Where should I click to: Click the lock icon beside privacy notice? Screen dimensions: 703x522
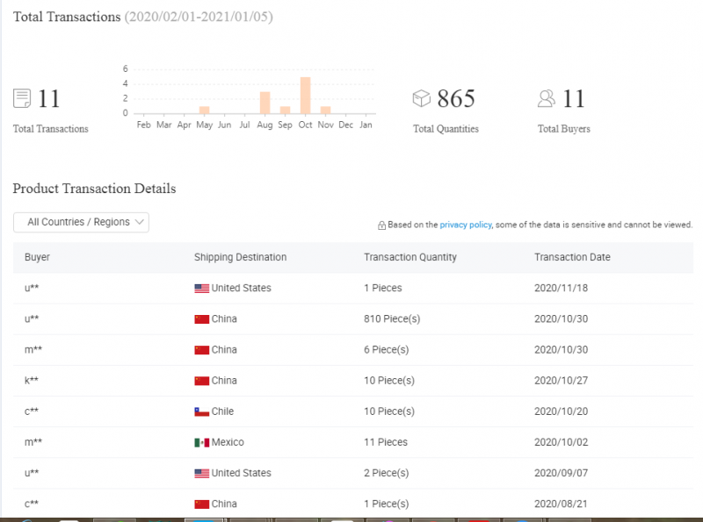click(x=381, y=225)
